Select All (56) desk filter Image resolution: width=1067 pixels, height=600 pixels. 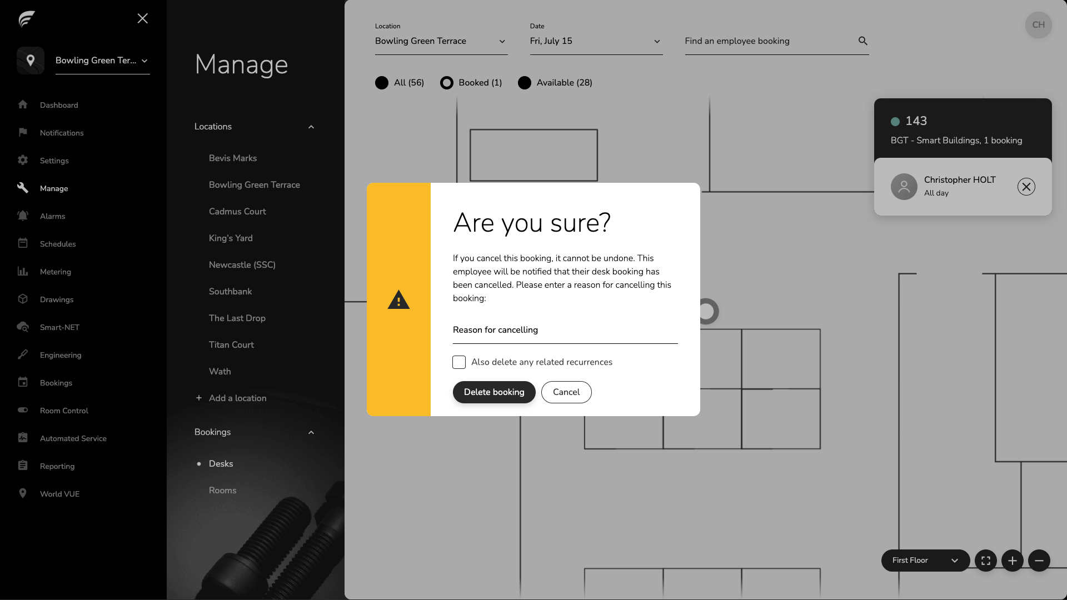coord(400,83)
